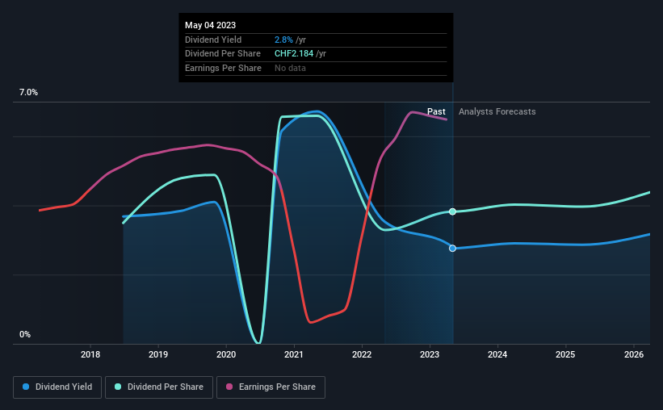Click the 2026 x-axis label
The height and width of the screenshot is (410, 663).
[634, 354]
